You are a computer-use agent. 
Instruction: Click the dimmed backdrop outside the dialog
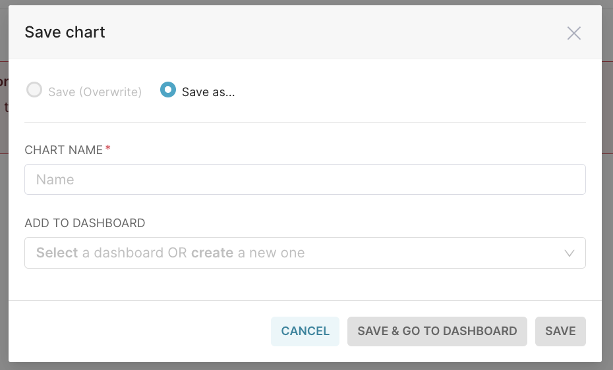pyautogui.click(x=607, y=198)
